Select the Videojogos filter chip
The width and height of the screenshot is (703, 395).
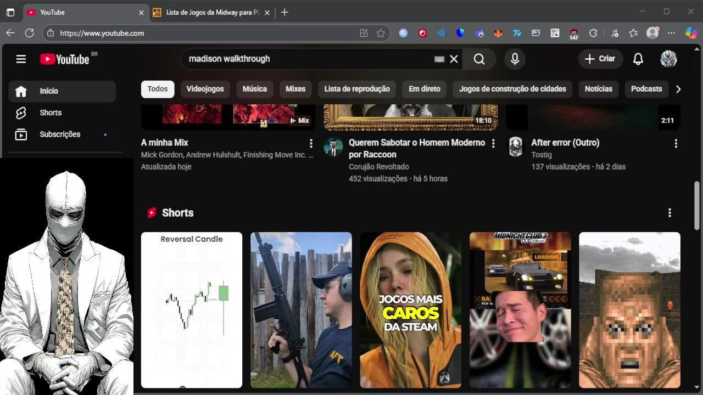(205, 89)
